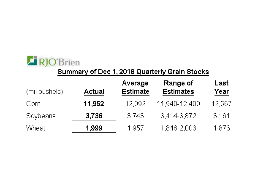Image resolution: width=266 pixels, height=181 pixels.
Task: Click the Quarterly Grain Stocks summary title
Action: [x=133, y=72]
